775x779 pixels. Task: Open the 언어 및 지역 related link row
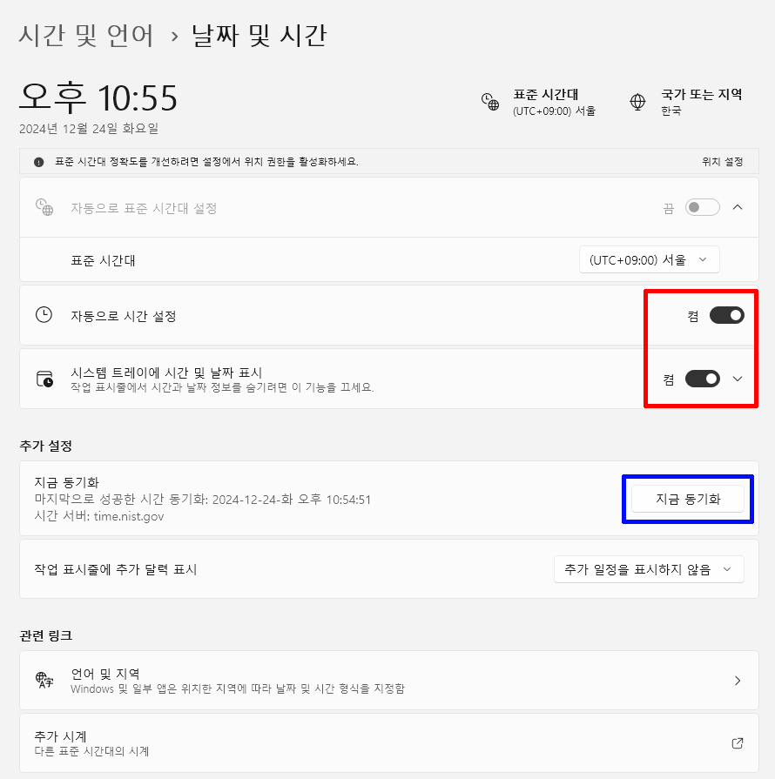pos(389,680)
